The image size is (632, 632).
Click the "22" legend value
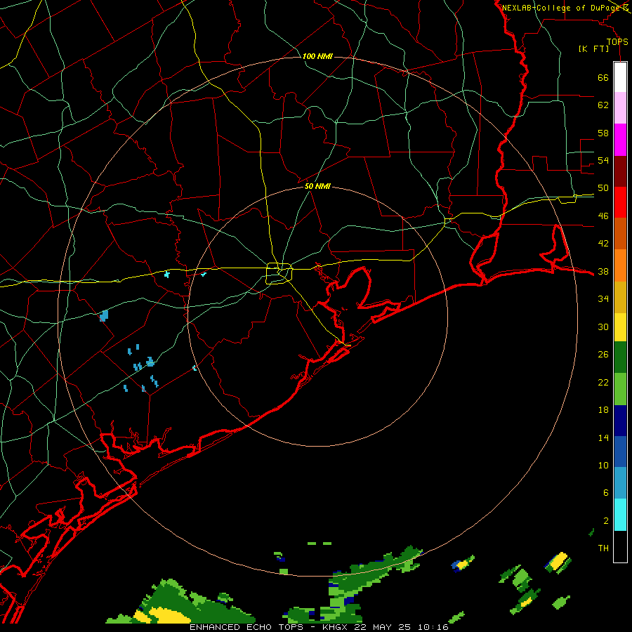coord(603,382)
